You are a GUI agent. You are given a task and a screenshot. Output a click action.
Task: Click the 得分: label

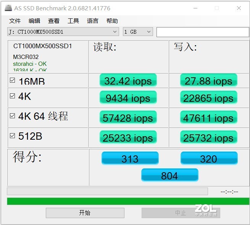27,157
